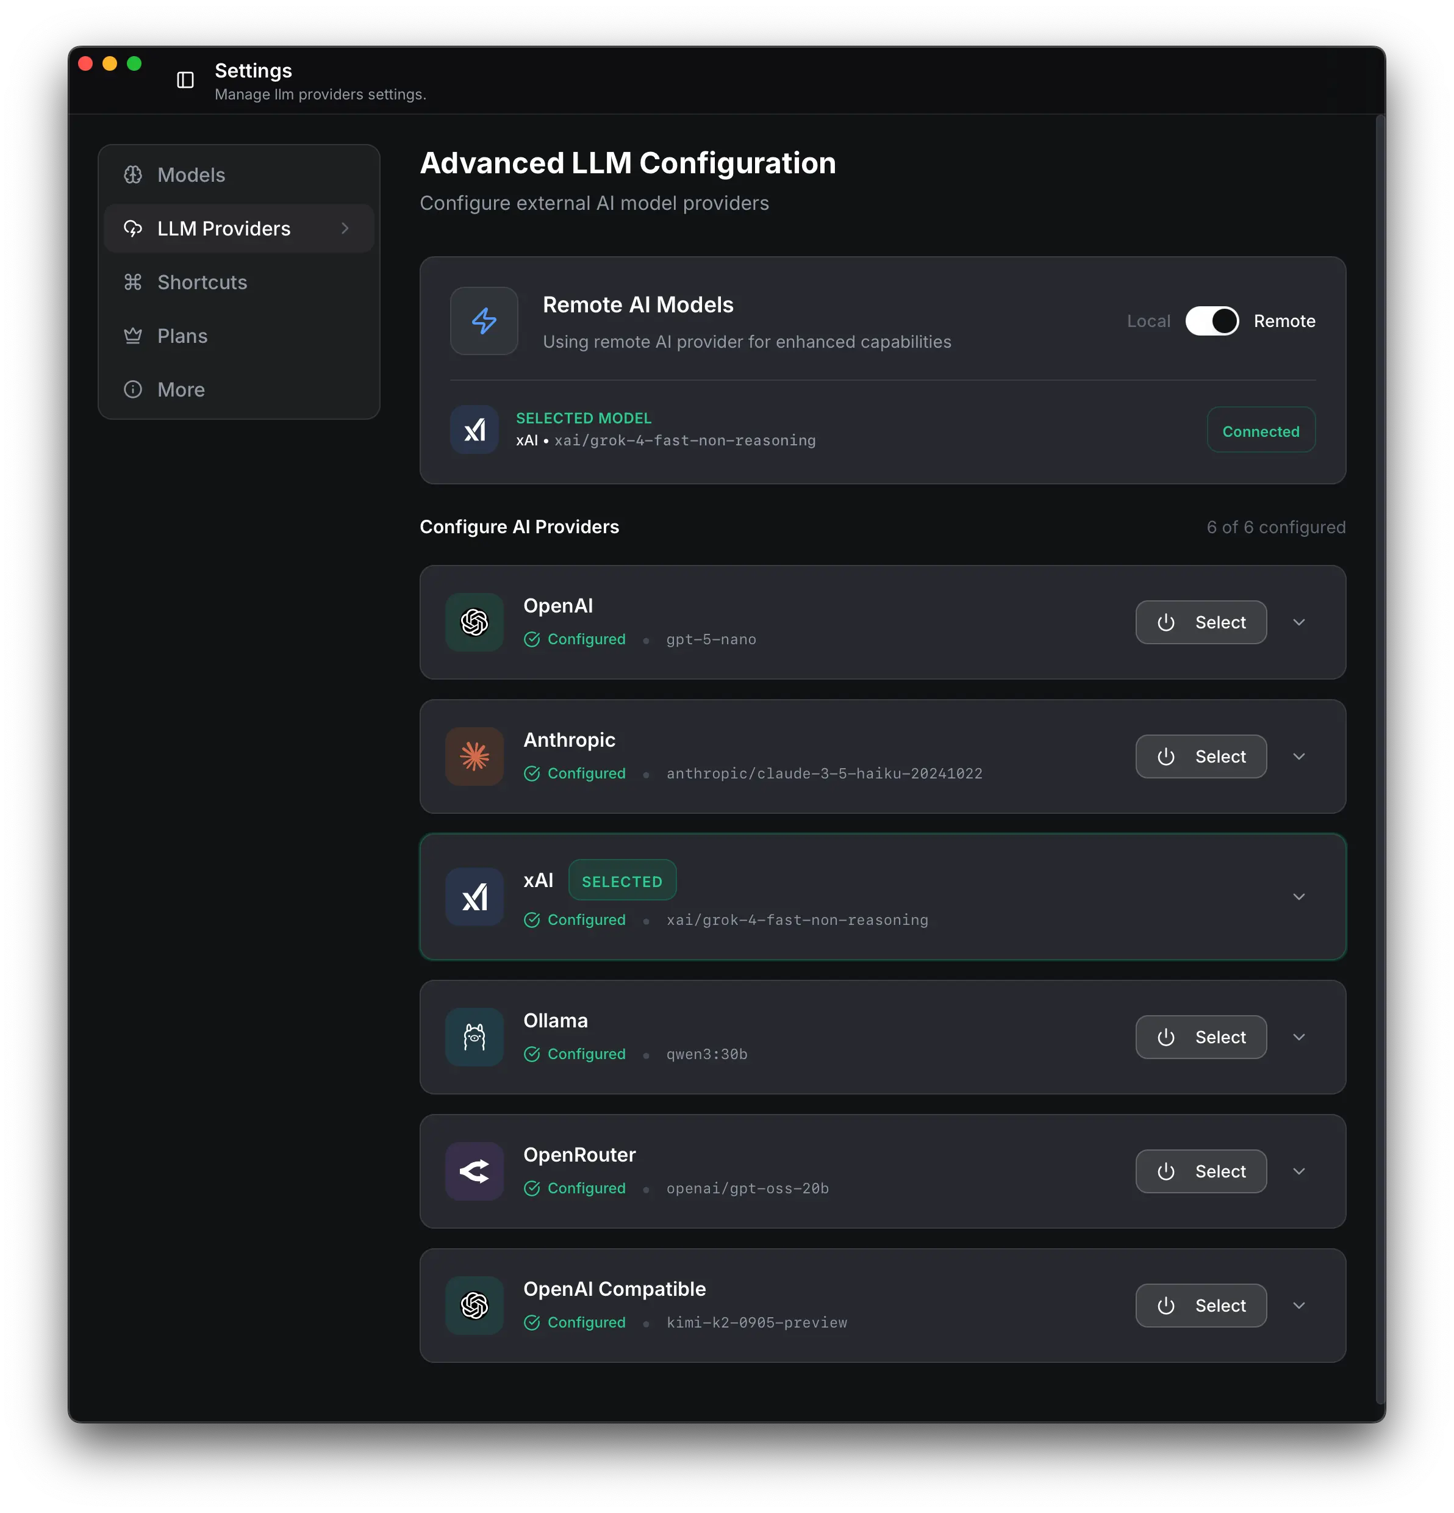
Task: Expand the xAI provider card chevron
Action: click(1299, 897)
